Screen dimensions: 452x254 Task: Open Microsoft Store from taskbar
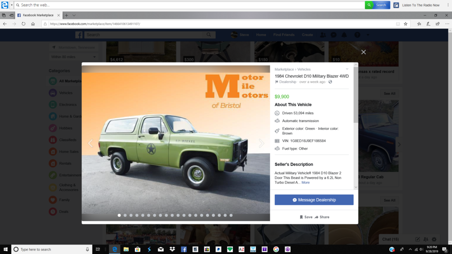coord(137,249)
